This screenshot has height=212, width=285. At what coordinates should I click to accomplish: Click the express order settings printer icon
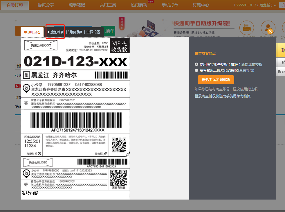click(246, 28)
